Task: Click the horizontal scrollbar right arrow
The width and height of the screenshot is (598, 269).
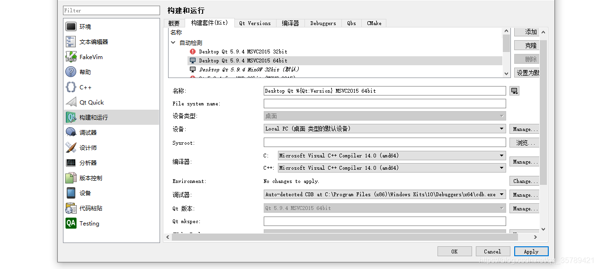Action: (536, 237)
